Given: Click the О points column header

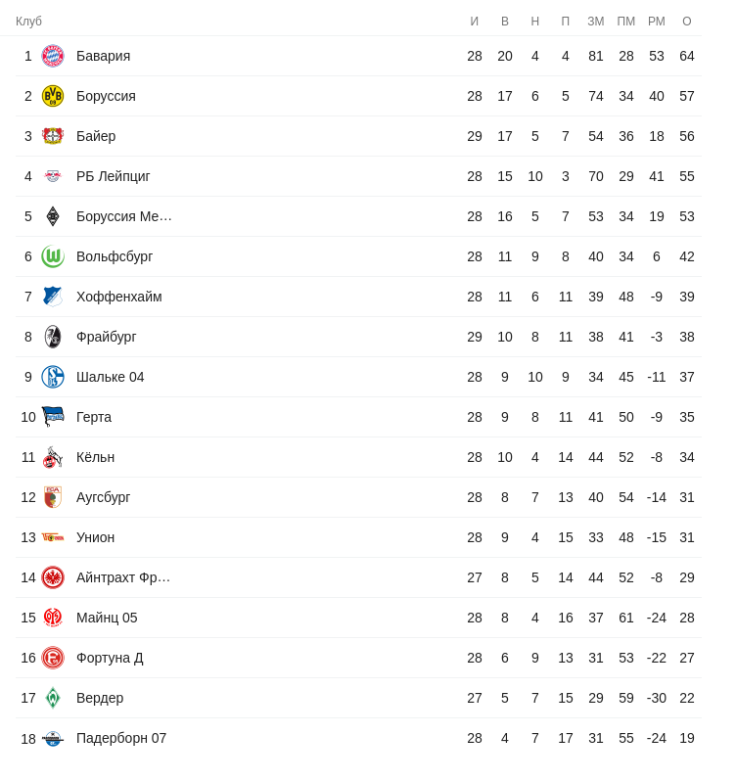Looking at the screenshot, I should coord(687,22).
